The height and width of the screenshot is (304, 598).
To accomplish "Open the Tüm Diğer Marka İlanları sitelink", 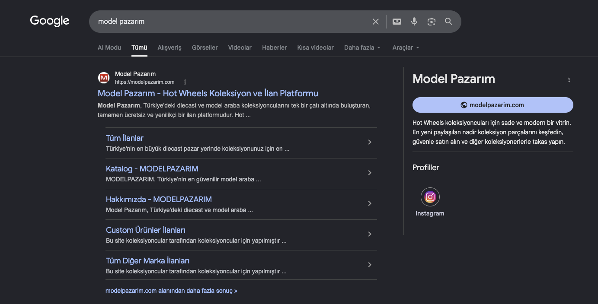I will (x=147, y=261).
